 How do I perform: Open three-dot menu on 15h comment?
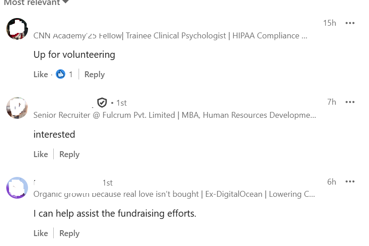point(350,23)
